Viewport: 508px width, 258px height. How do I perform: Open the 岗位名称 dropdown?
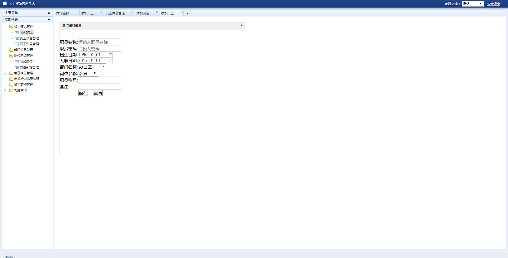click(88, 73)
